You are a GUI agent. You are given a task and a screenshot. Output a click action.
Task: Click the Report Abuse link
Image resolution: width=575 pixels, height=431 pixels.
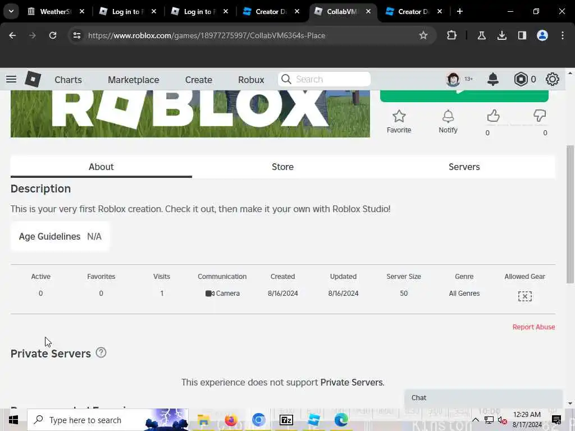tap(533, 327)
